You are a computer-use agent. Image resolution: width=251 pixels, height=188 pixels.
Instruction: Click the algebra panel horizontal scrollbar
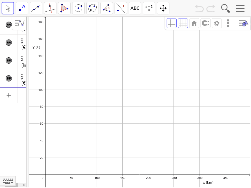point(11,185)
